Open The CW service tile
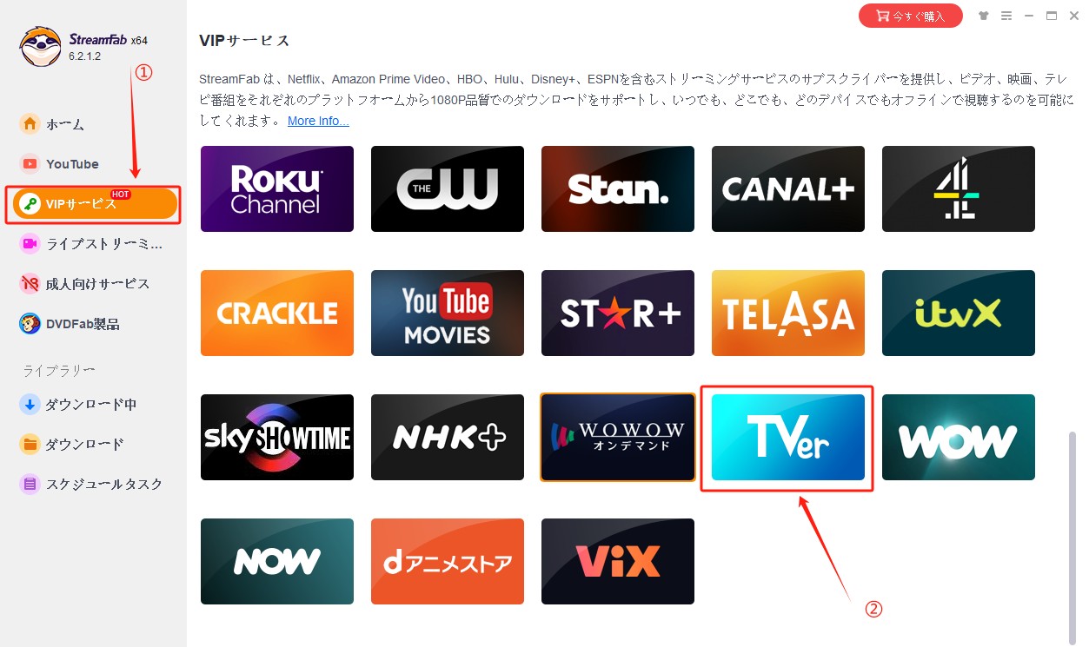Image resolution: width=1089 pixels, height=647 pixels. [x=448, y=189]
